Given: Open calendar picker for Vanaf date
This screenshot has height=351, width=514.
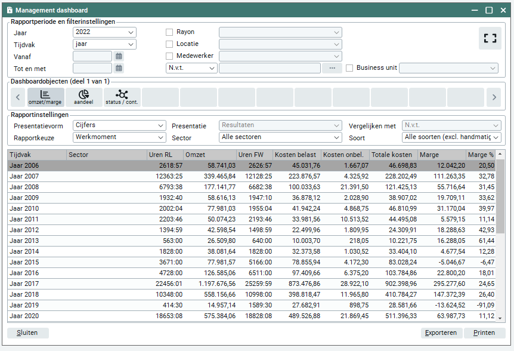Looking at the screenshot, I should pos(119,56).
